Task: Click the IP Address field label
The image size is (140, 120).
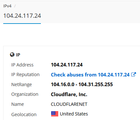Action: (22, 65)
